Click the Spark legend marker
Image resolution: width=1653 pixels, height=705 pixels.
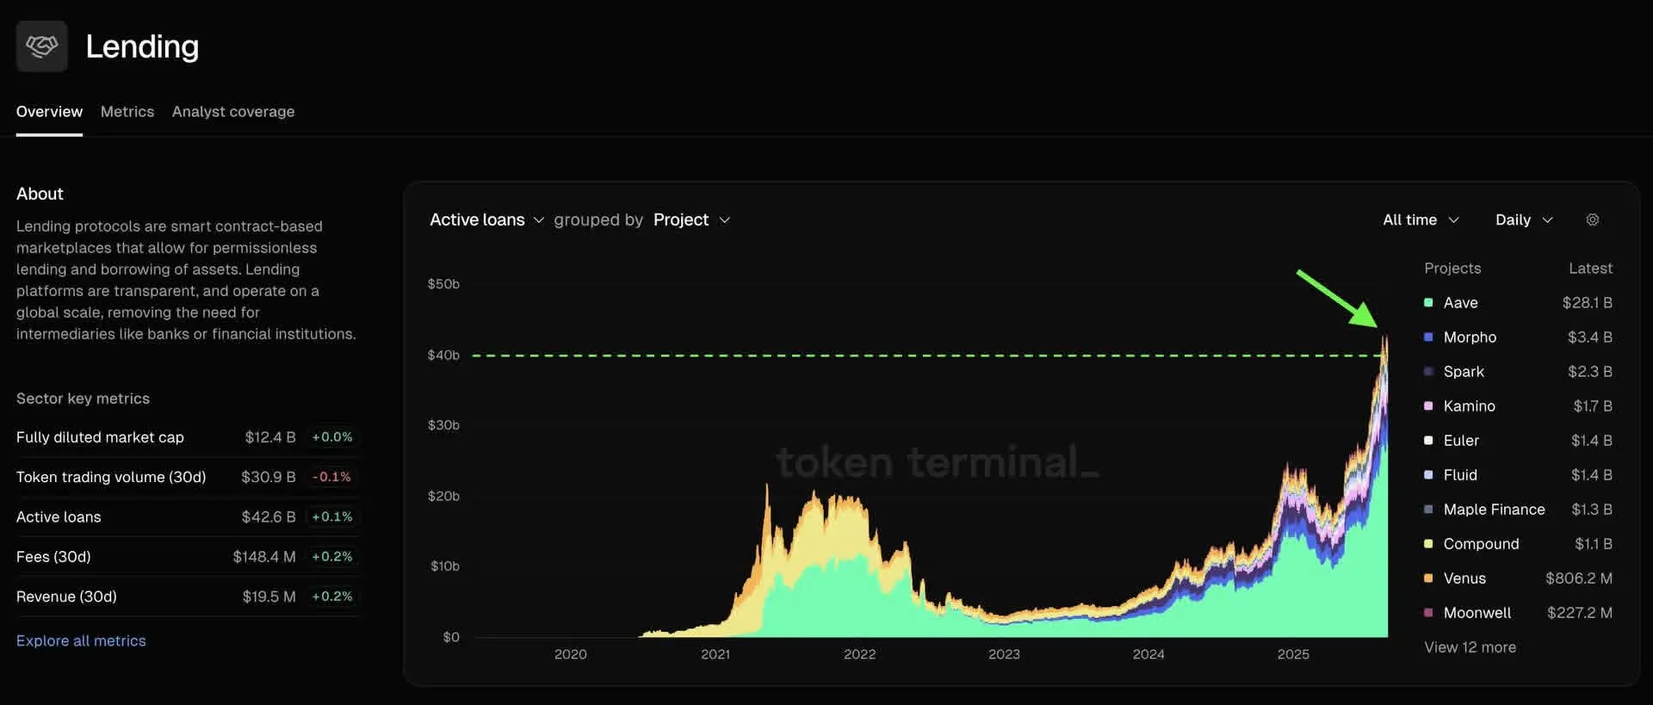1428,371
